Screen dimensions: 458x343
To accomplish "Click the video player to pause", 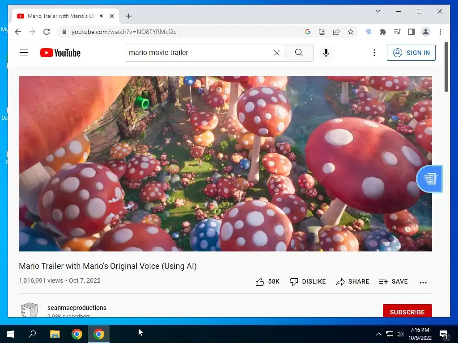I will [225, 163].
